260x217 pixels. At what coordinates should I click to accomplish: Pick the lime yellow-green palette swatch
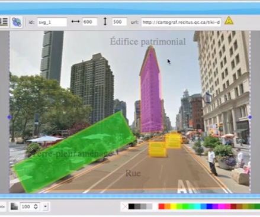(179, 206)
